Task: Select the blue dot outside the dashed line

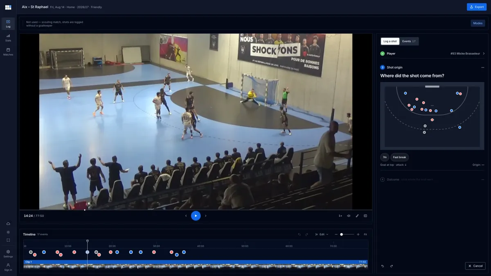Action: point(460,128)
